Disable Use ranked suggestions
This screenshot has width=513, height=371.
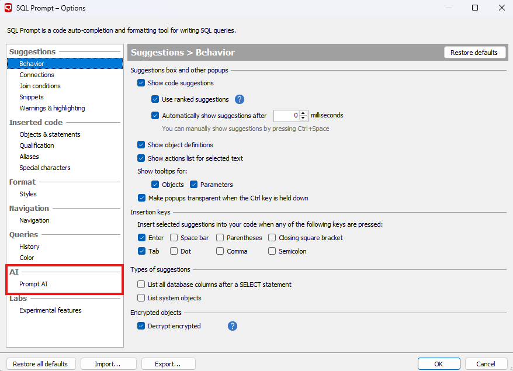pyautogui.click(x=155, y=99)
